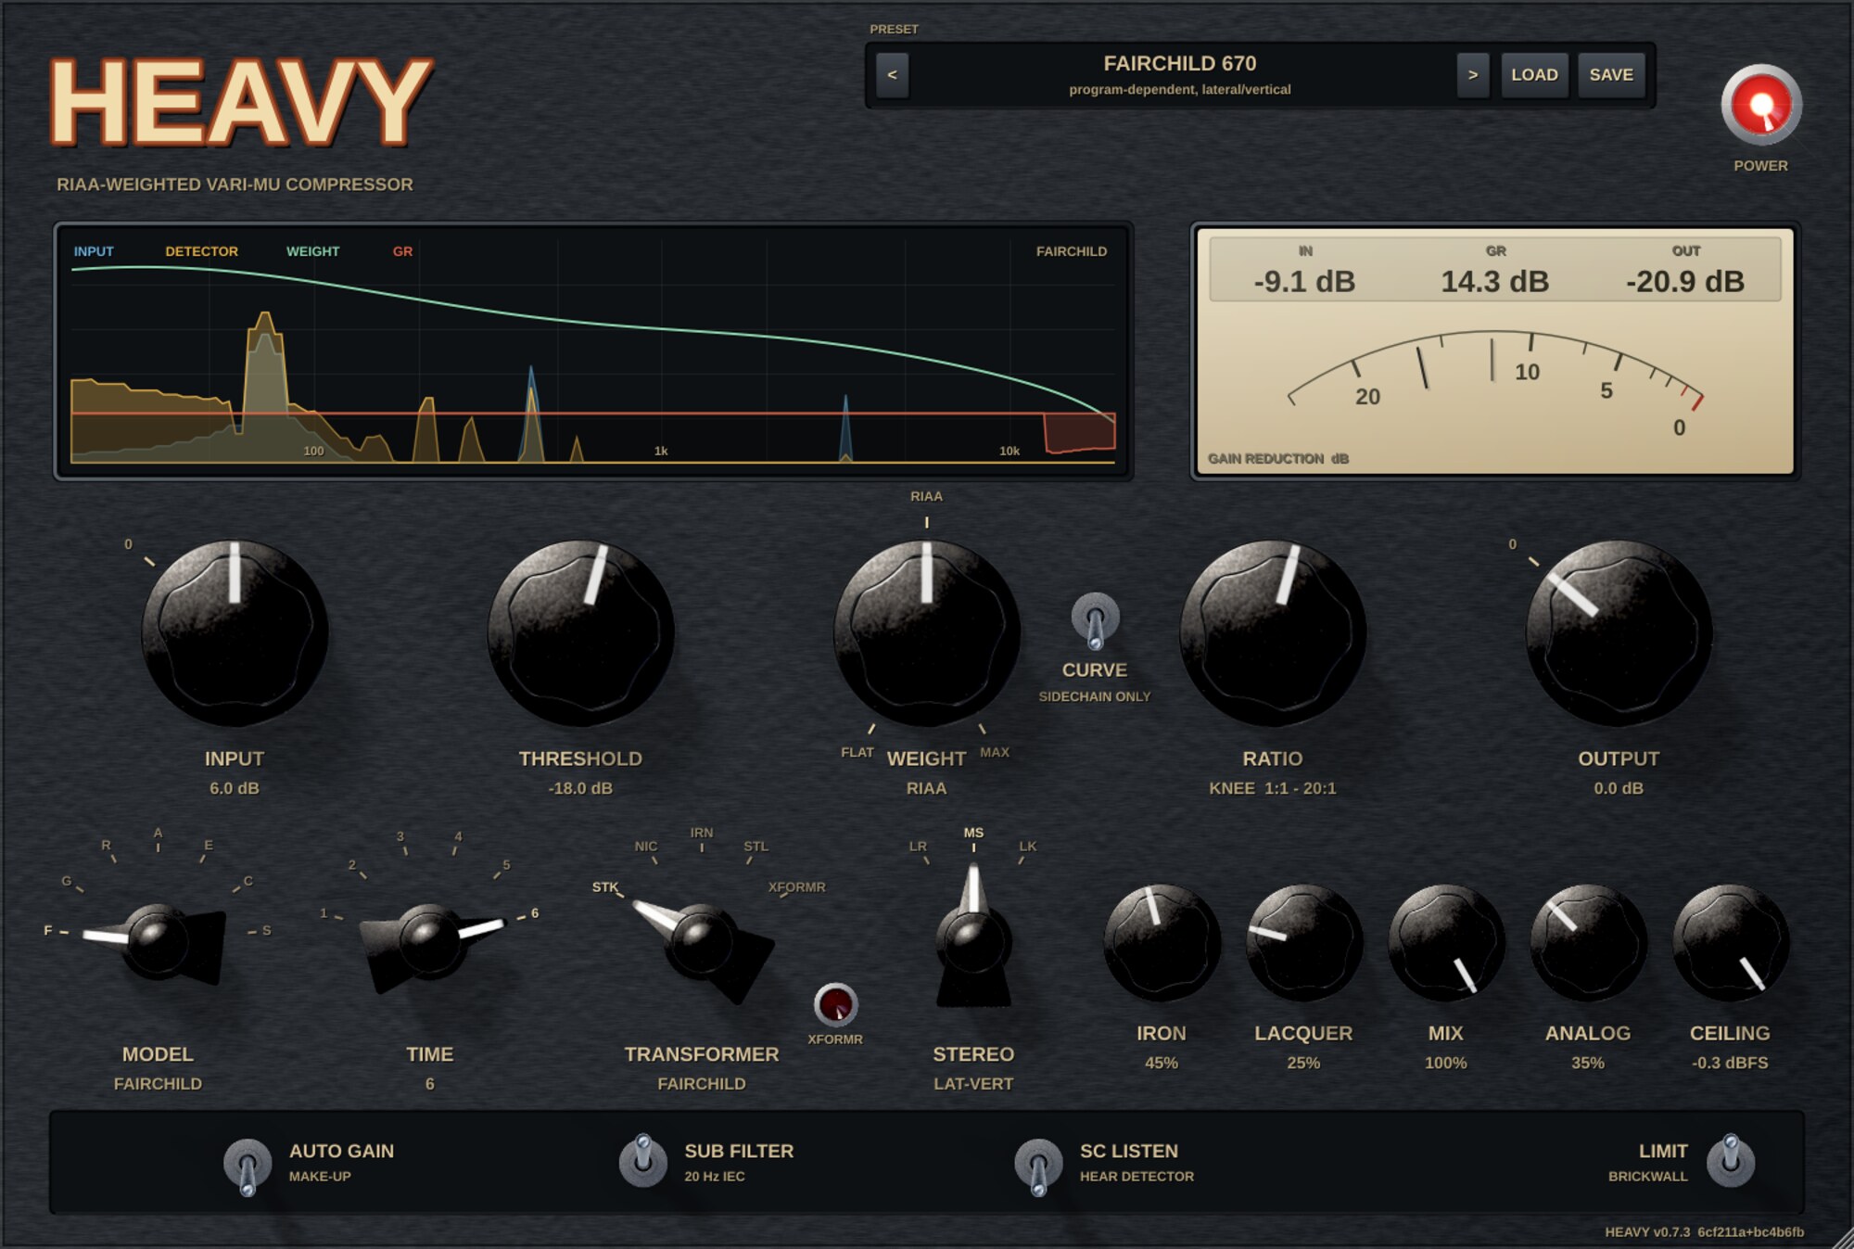Click the HEAVY plugin logo
The width and height of the screenshot is (1854, 1249).
pos(241,102)
